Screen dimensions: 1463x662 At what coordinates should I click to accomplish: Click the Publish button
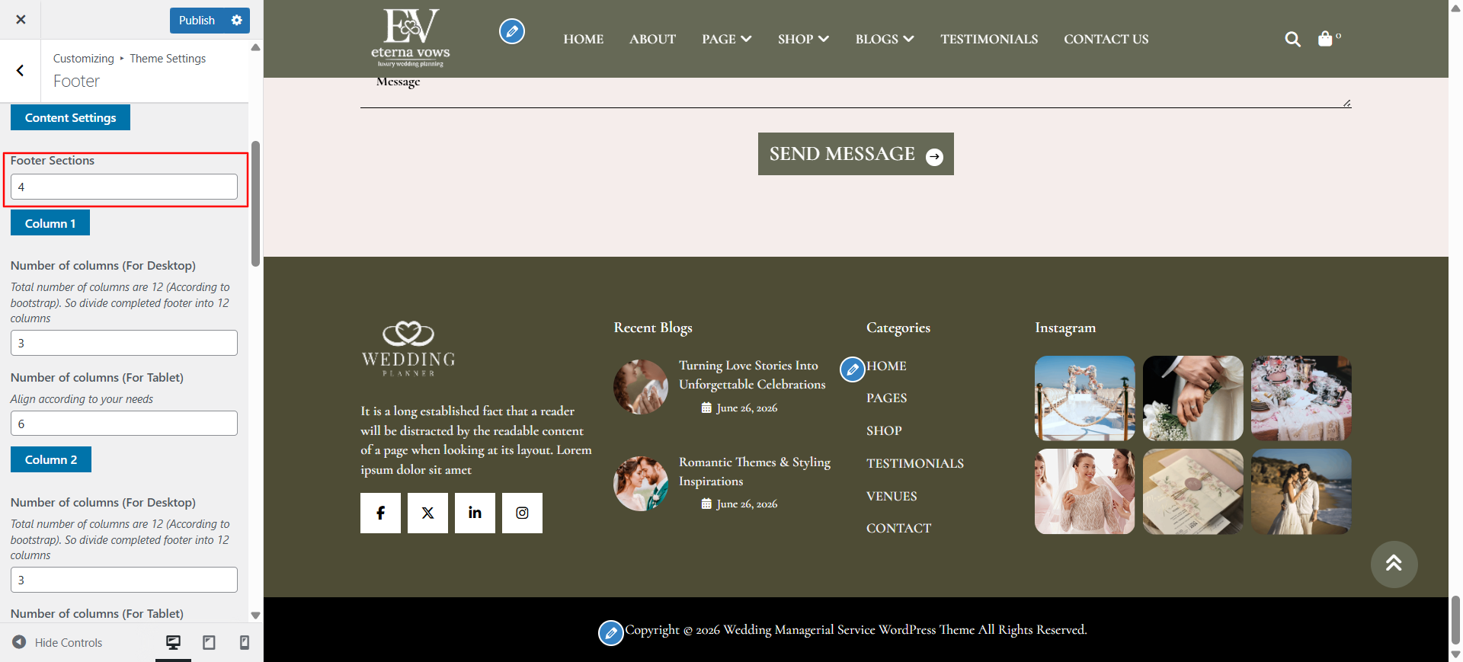[197, 21]
